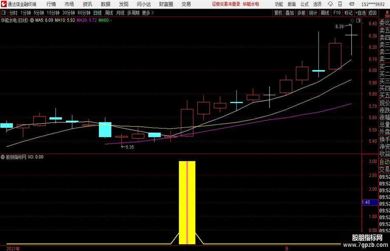Click the MA10: 5.92 indicator label

point(65,20)
